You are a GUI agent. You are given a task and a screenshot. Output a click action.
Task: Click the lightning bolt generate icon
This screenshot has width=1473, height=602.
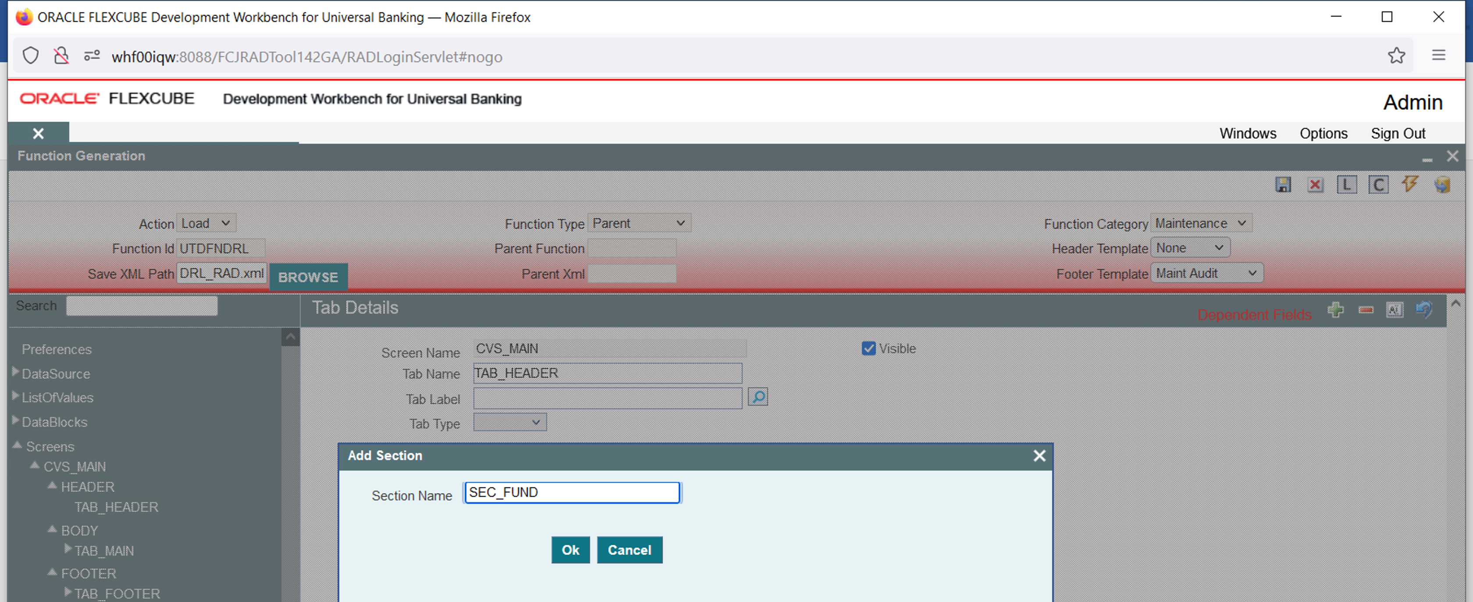point(1409,184)
